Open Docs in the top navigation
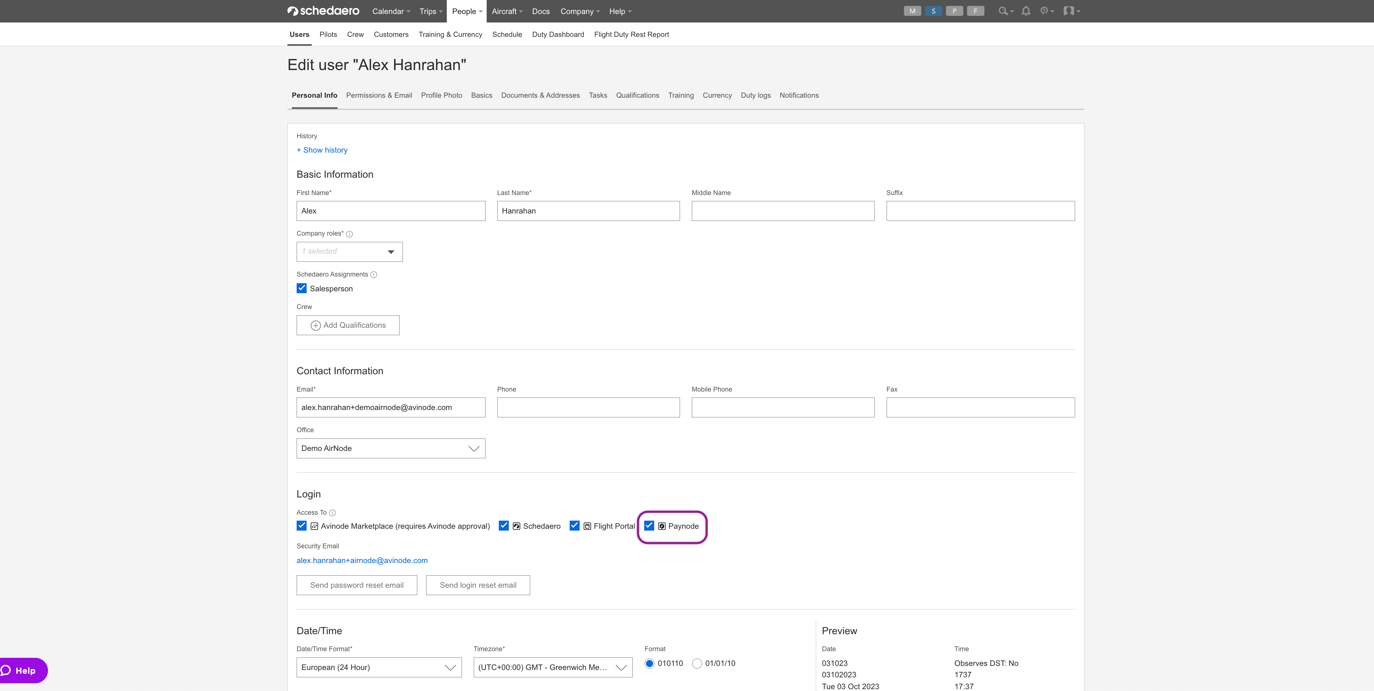Viewport: 1374px width, 691px height. [x=541, y=11]
